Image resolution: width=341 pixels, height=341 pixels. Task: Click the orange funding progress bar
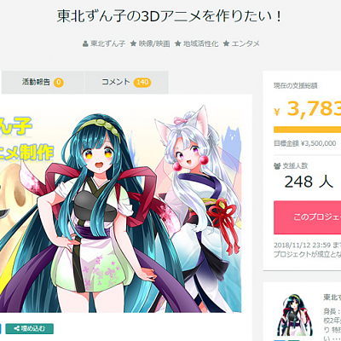coord(308,130)
